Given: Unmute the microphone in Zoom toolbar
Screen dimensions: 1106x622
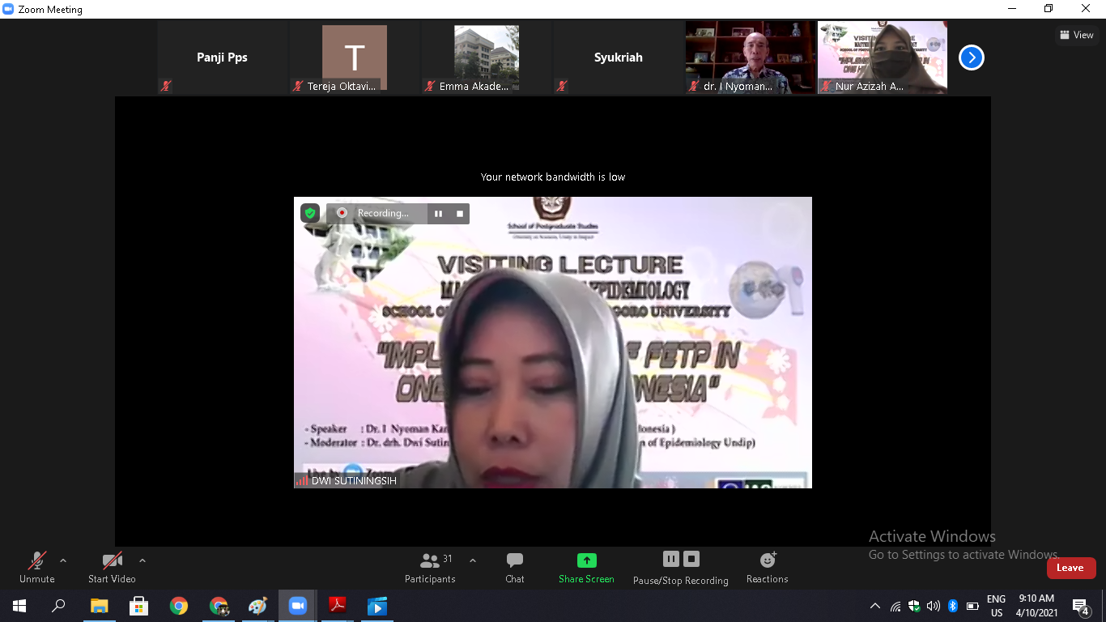Looking at the screenshot, I should tap(37, 567).
